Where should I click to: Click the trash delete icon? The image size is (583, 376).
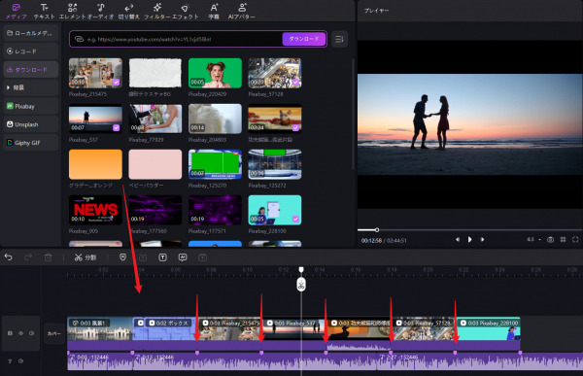point(48,257)
